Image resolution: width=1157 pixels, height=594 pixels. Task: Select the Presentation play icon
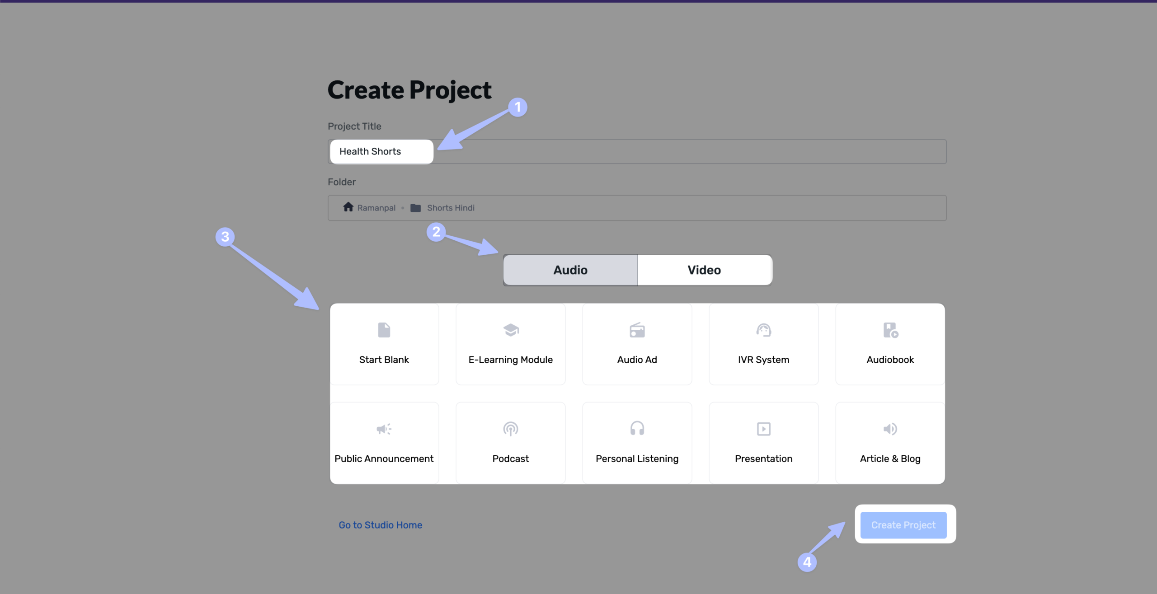pos(763,429)
